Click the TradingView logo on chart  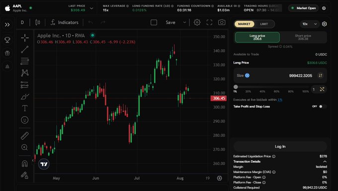tap(44, 164)
